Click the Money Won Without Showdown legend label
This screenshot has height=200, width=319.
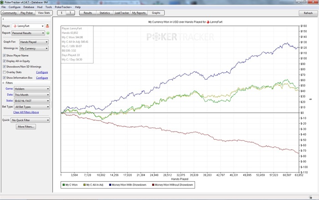[x=174, y=185]
